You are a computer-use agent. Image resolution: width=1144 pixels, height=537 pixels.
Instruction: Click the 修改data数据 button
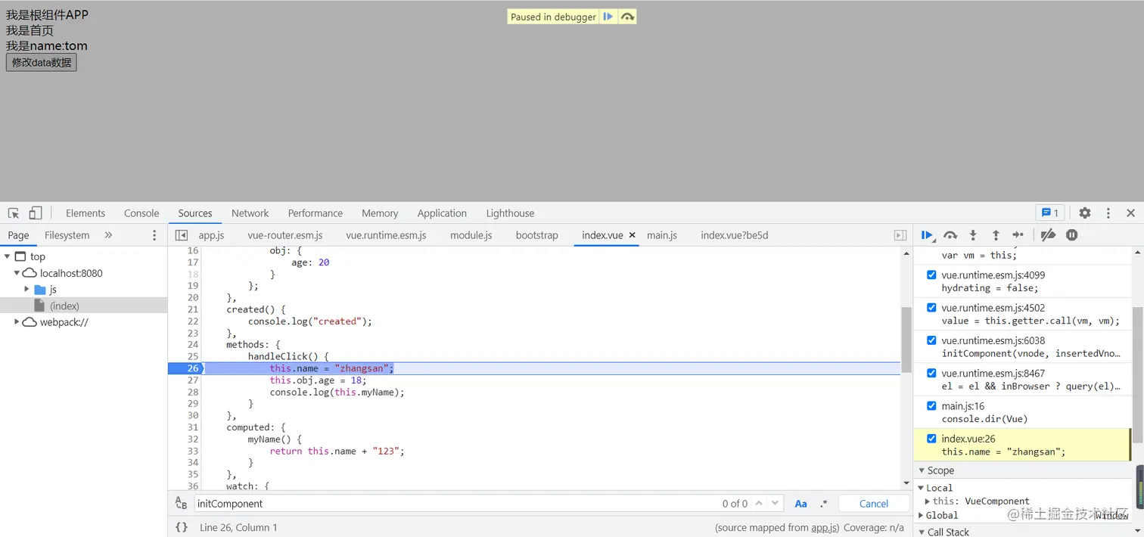(x=41, y=63)
